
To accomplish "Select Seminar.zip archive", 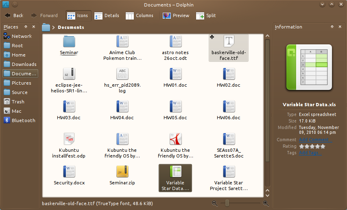I will 122,175.
